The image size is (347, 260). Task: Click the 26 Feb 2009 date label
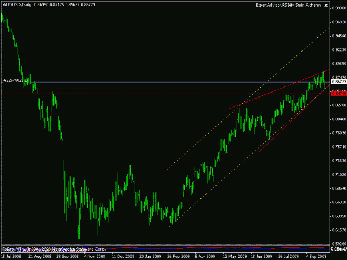pyautogui.click(x=178, y=257)
